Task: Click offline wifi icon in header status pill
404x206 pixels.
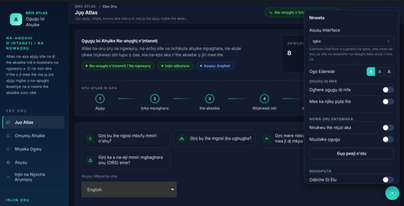Action: click(270, 12)
